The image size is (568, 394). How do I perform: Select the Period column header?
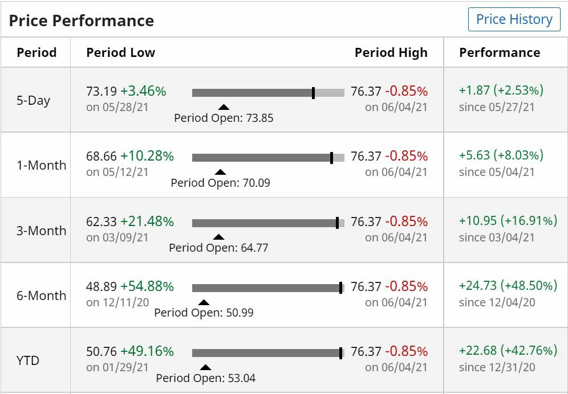[x=36, y=53]
